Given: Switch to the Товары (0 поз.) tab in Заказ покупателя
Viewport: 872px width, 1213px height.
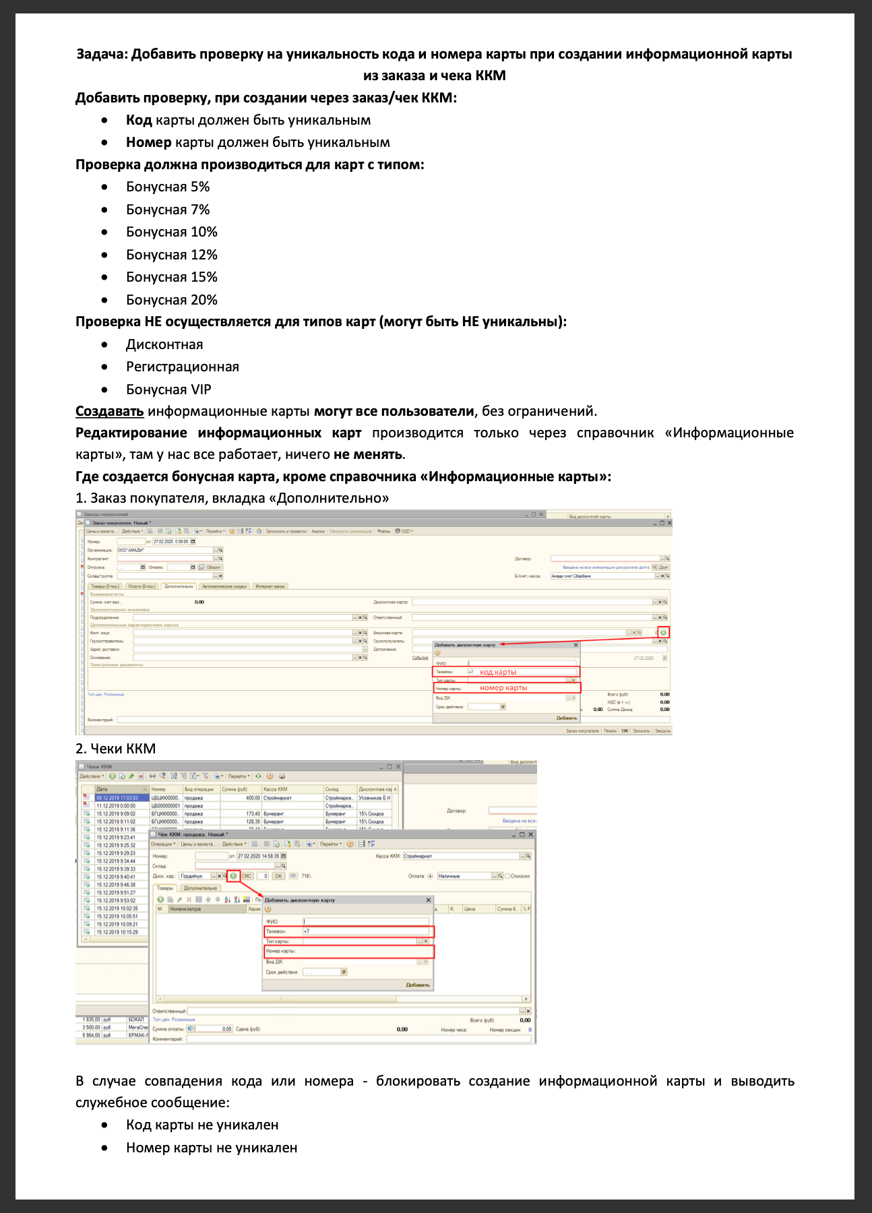Looking at the screenshot, I should (x=105, y=586).
